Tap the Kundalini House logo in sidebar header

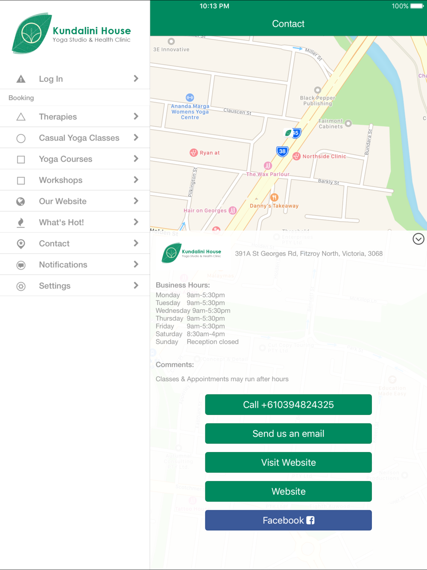71,33
